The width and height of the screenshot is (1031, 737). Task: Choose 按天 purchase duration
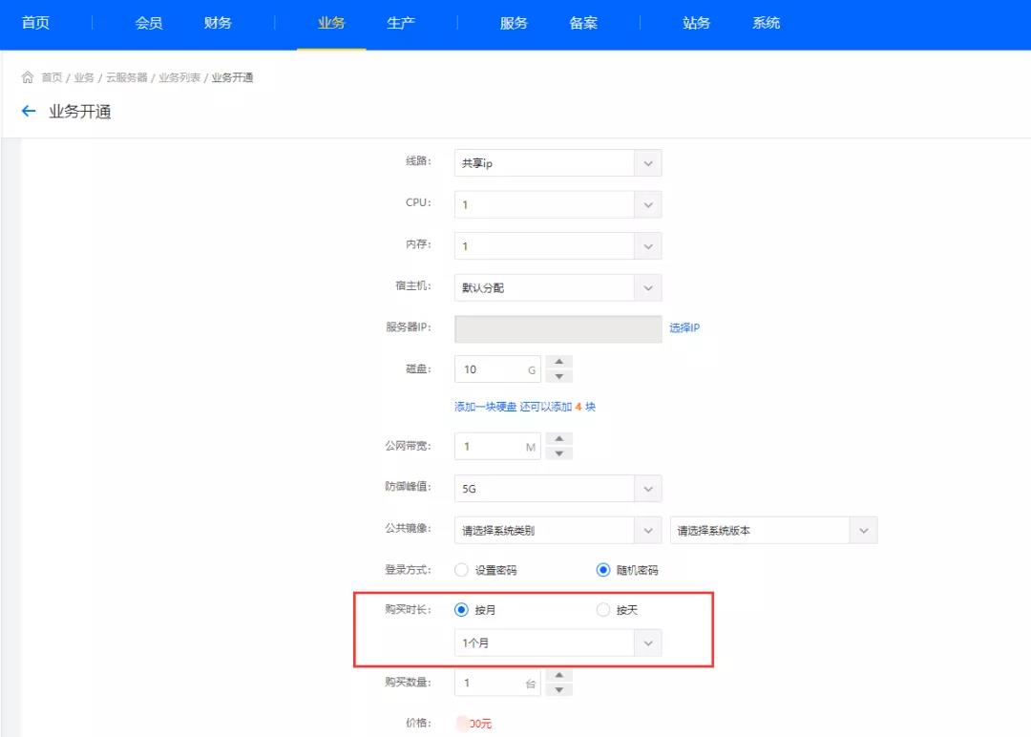[x=603, y=609]
